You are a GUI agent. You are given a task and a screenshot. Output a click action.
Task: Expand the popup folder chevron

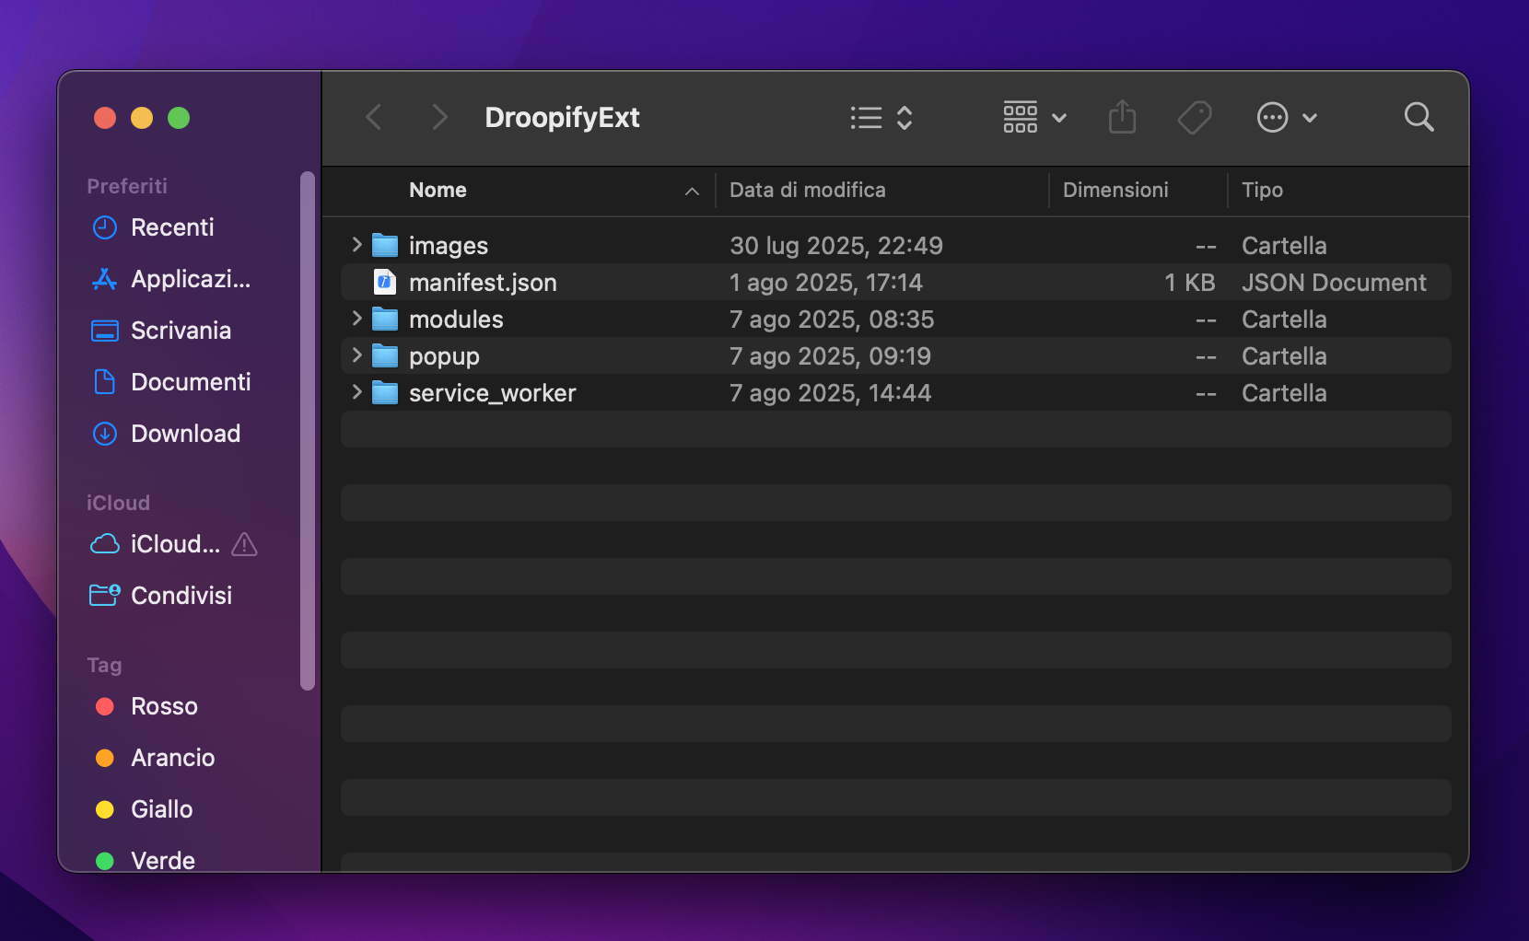[x=356, y=354]
